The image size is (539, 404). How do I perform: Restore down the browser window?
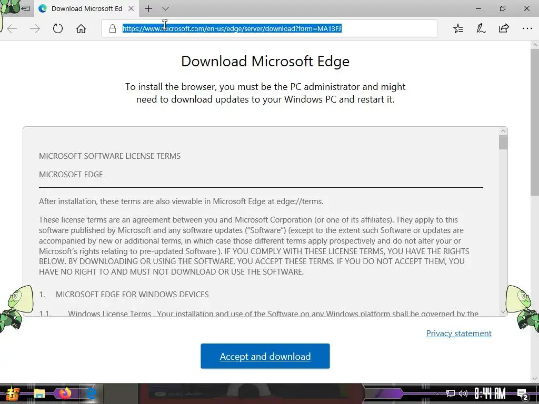(x=503, y=8)
